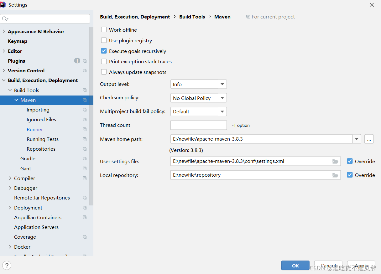This screenshot has width=381, height=274.
Task: Browse folder for Local repository
Action: 335,175
